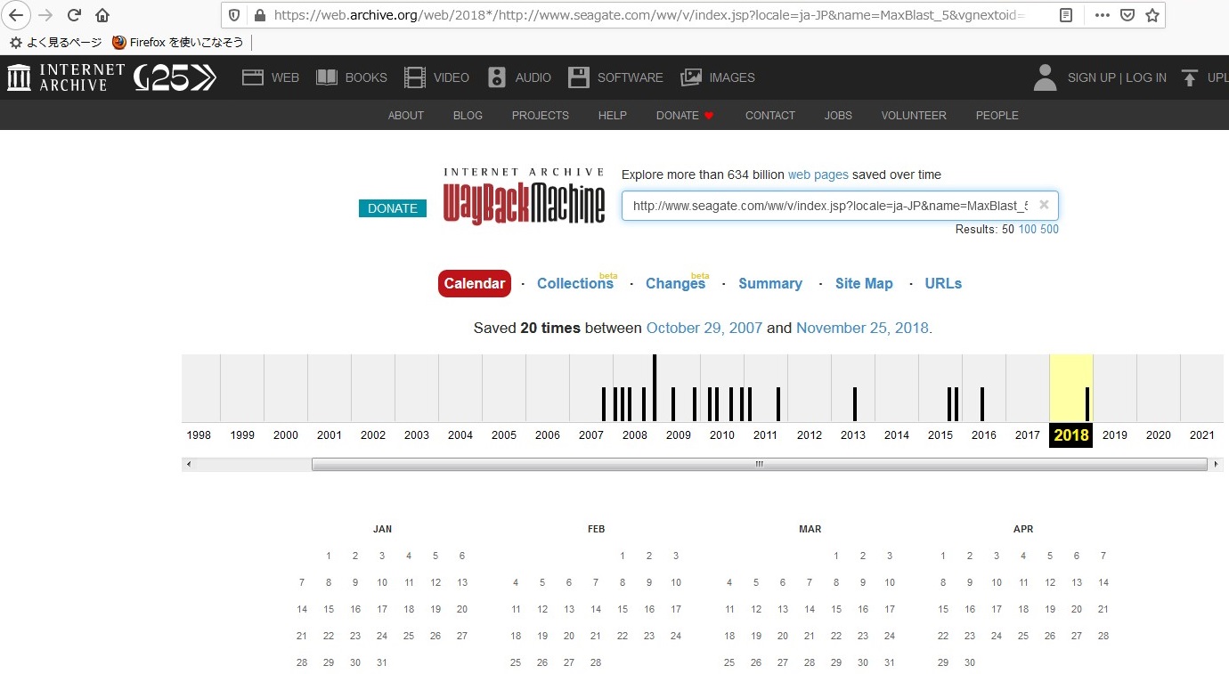Open page actions three-dot menu
1229x674 pixels.
point(1103,15)
